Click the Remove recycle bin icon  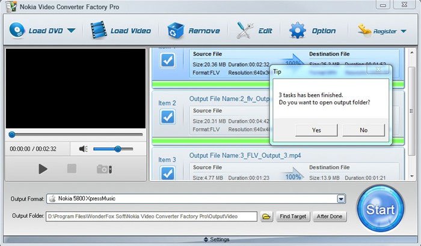click(x=176, y=30)
